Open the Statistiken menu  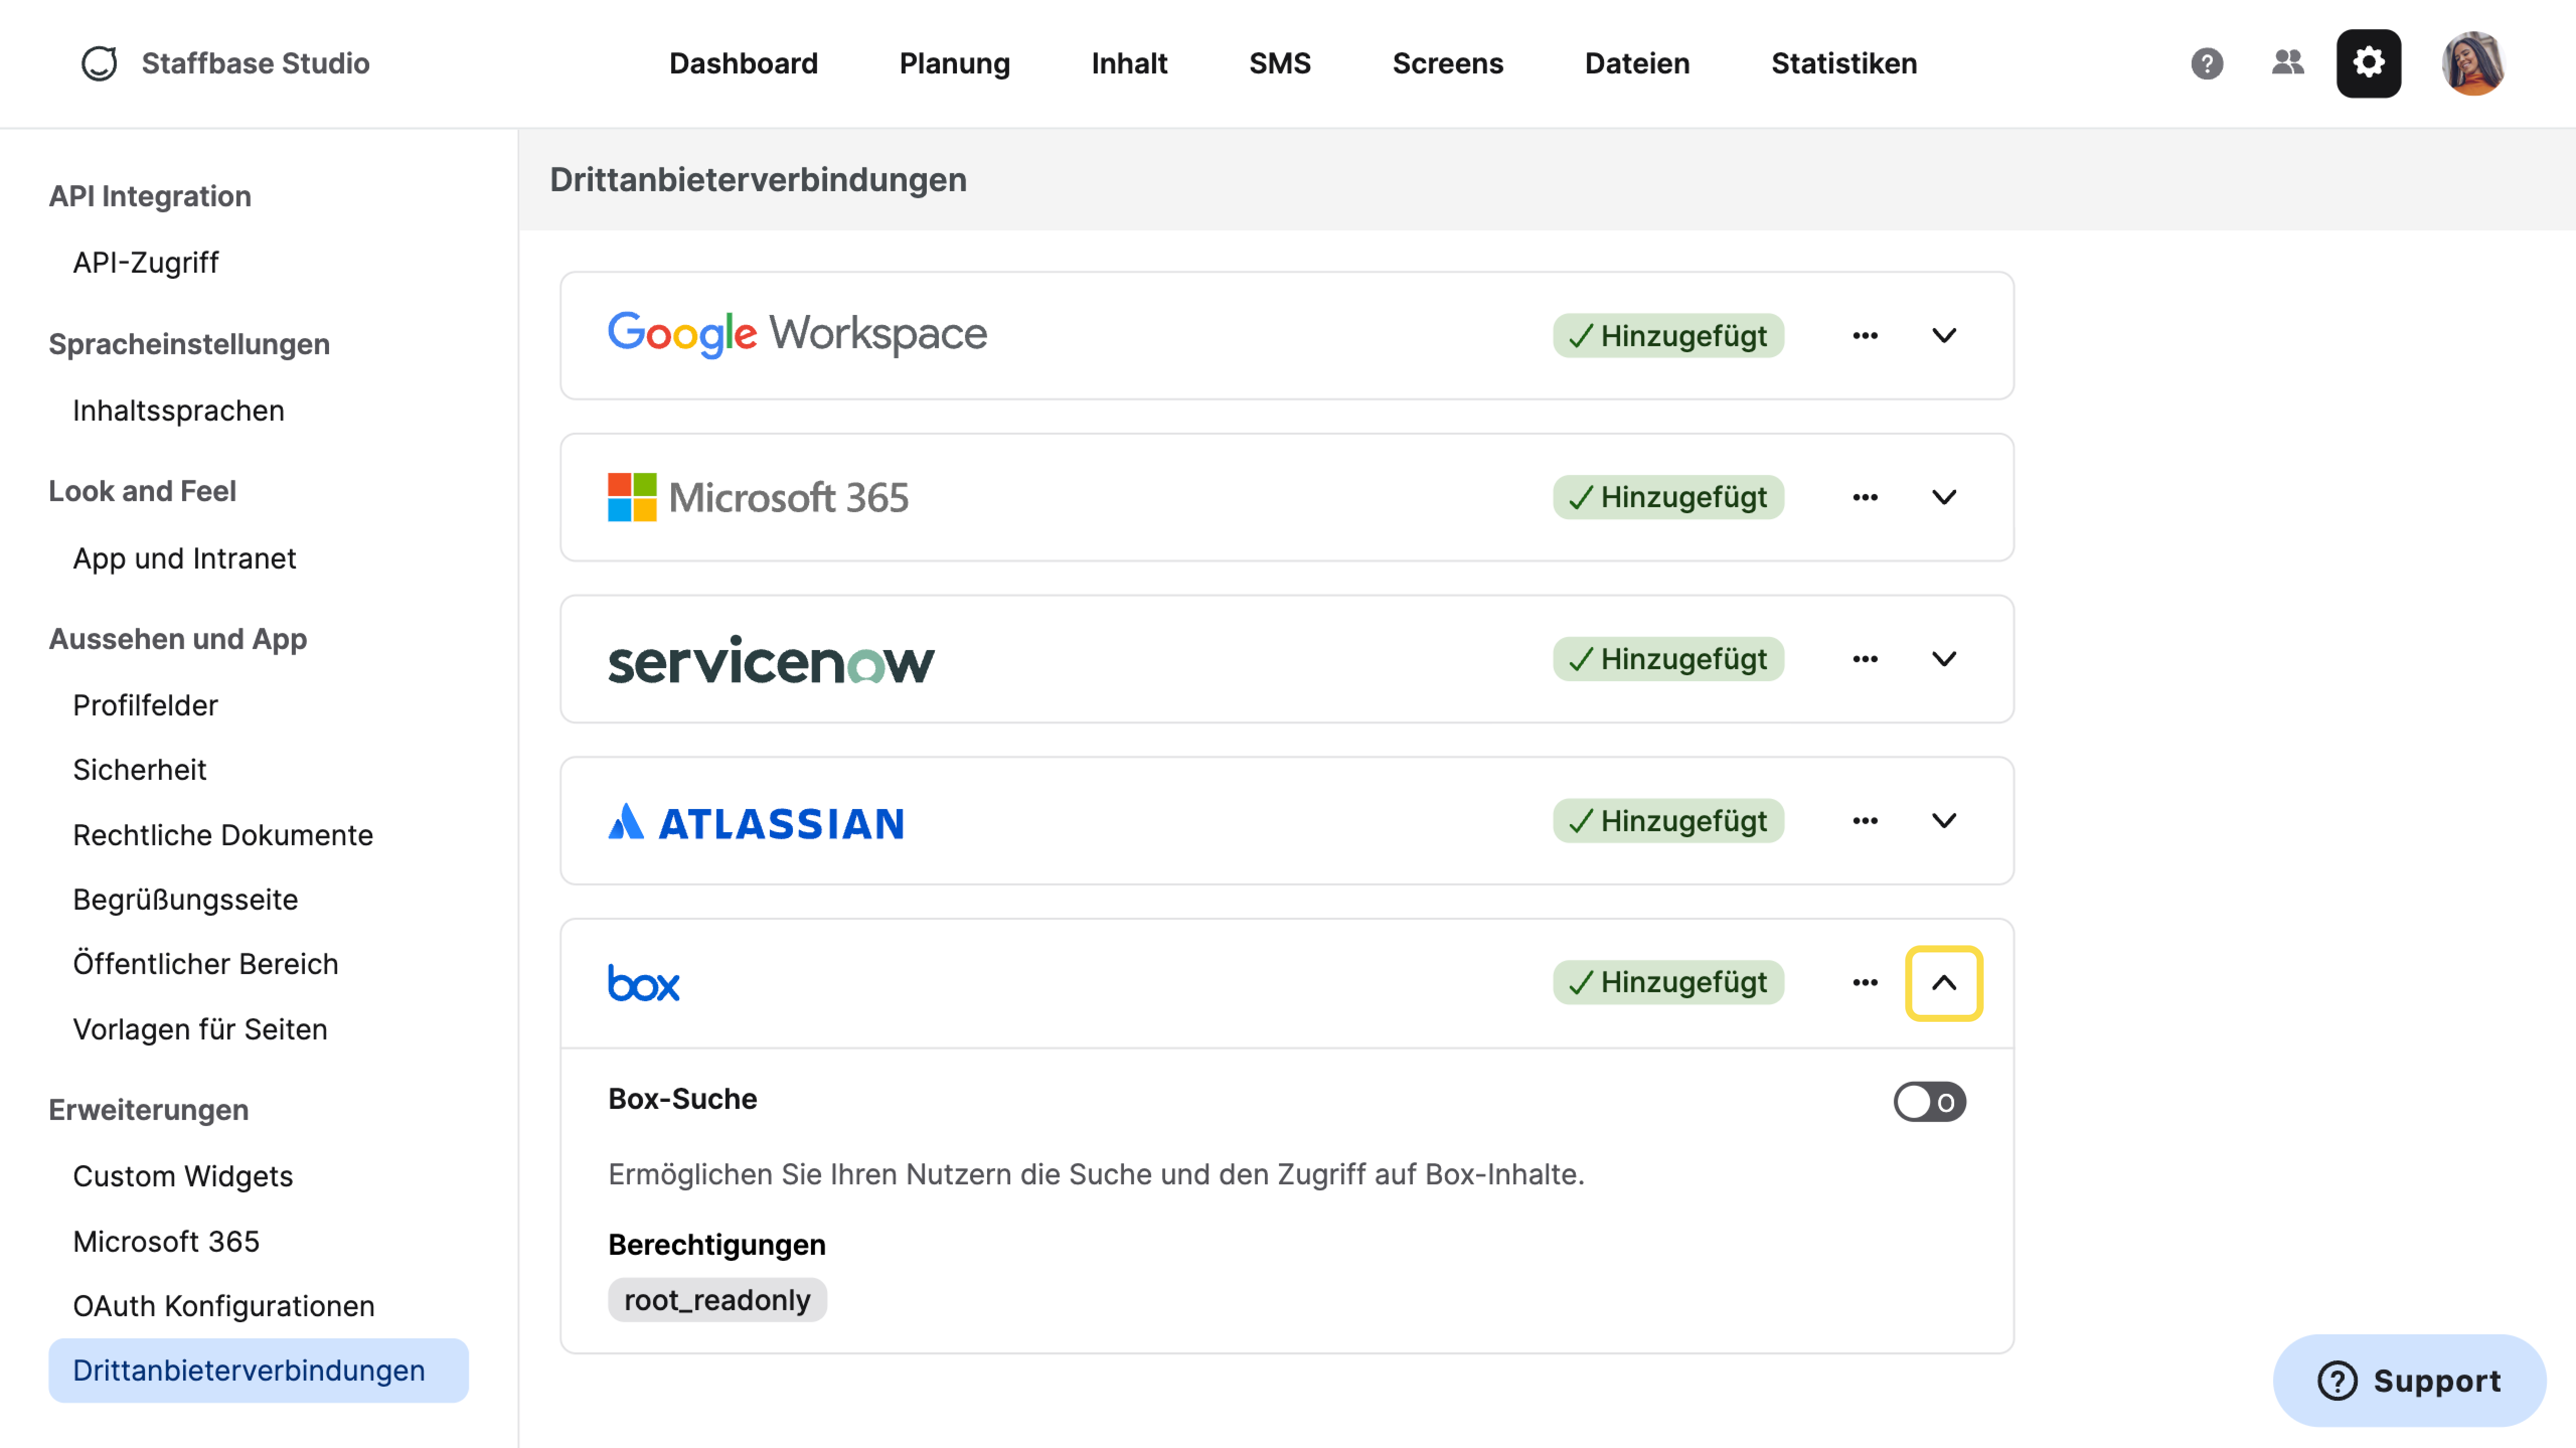pyautogui.click(x=1844, y=63)
